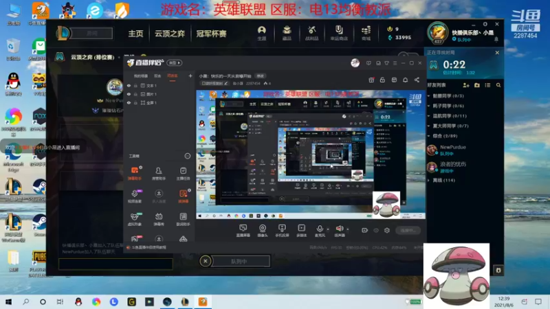Open 商城 store icon in League client
Viewport: 550px width, 309px height.
(x=366, y=33)
